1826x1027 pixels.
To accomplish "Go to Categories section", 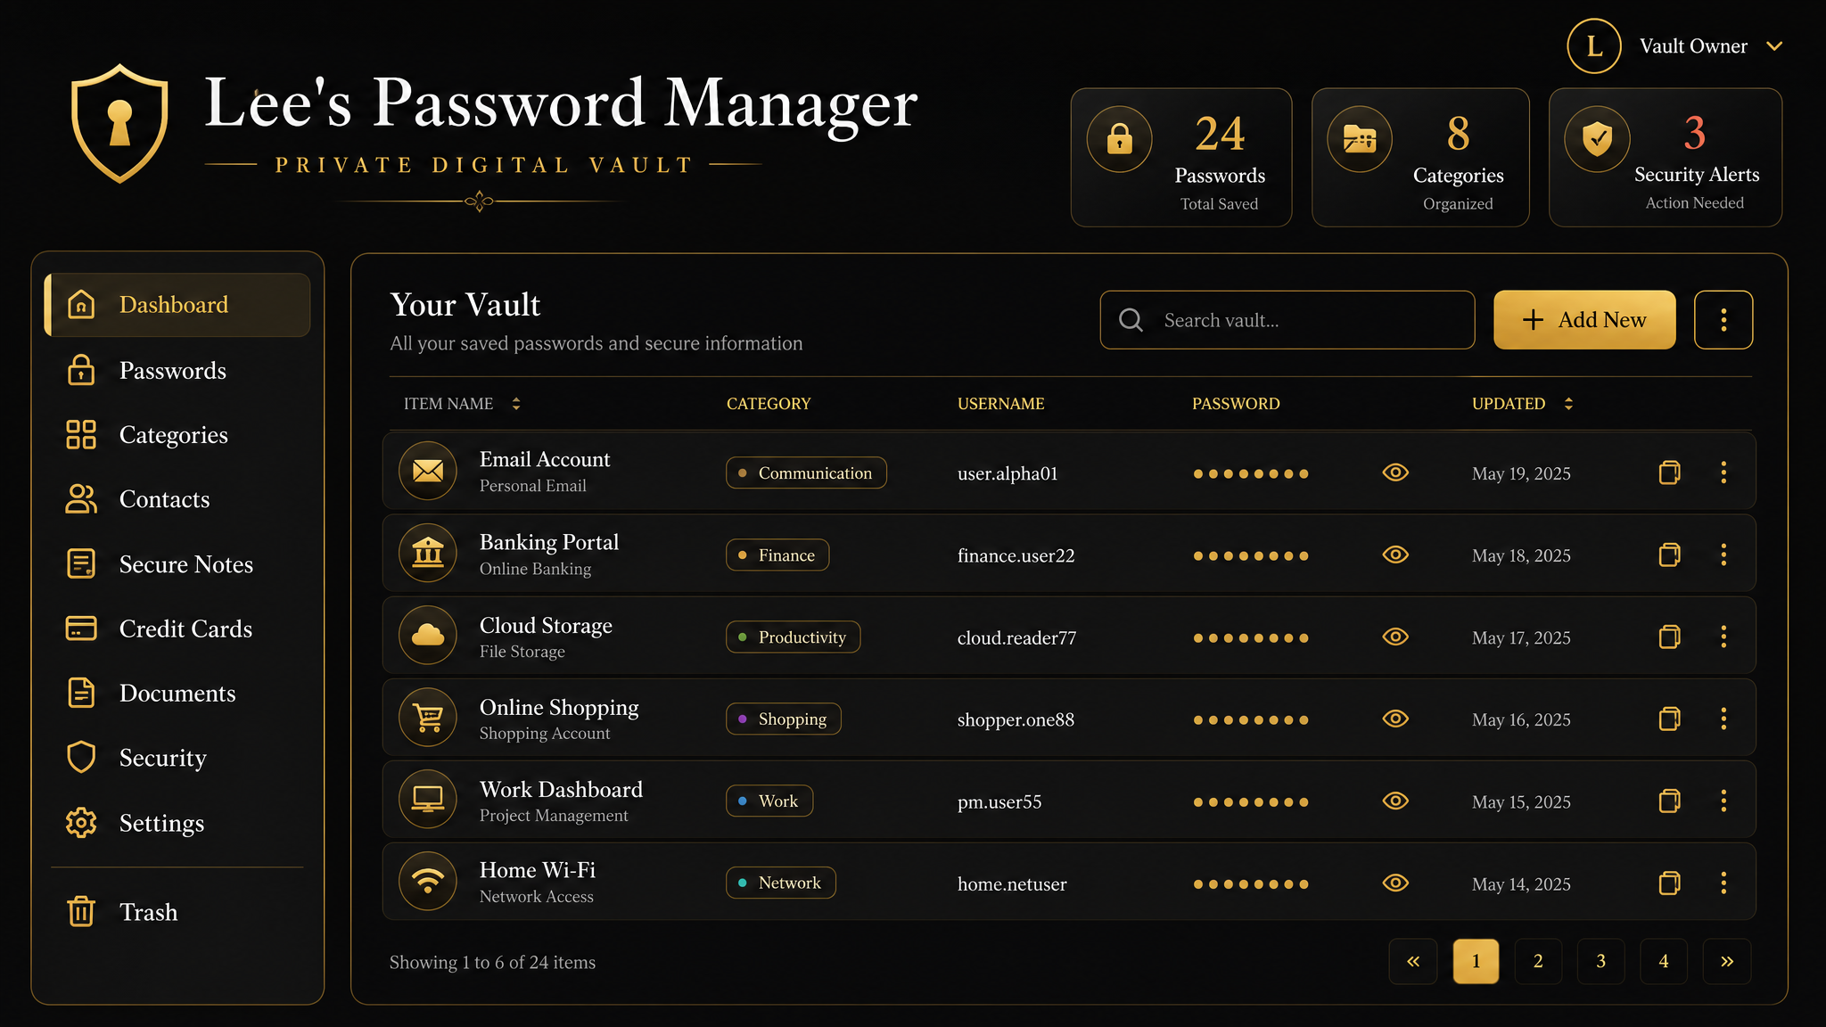I will [177, 435].
